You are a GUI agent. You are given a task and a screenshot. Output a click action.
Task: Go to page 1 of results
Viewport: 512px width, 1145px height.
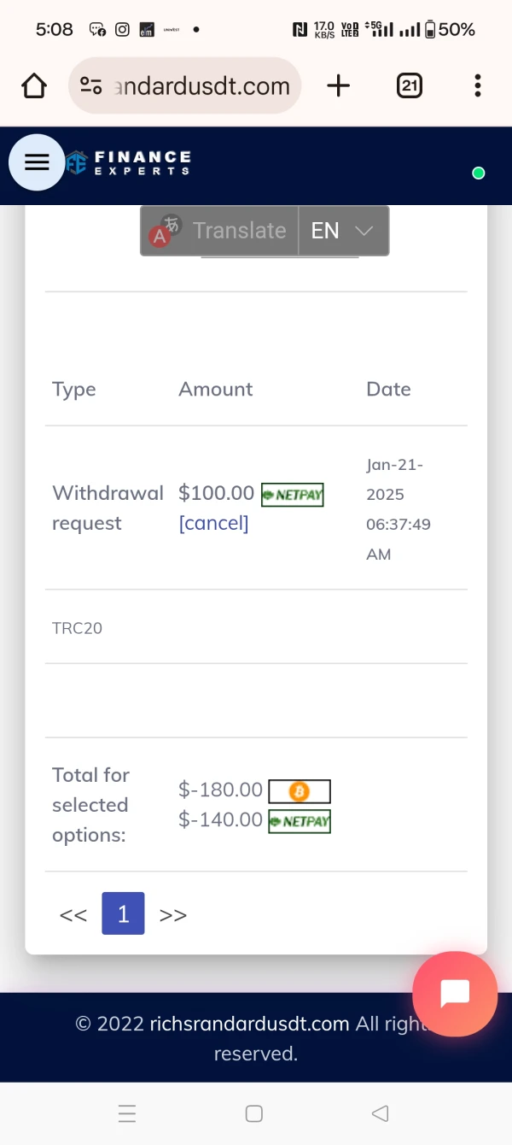[123, 914]
